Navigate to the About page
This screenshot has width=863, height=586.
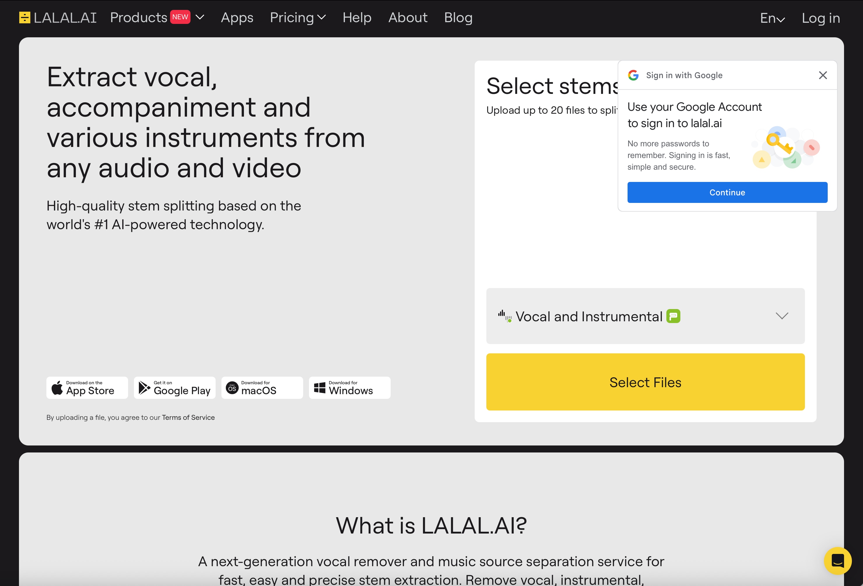[x=408, y=17]
